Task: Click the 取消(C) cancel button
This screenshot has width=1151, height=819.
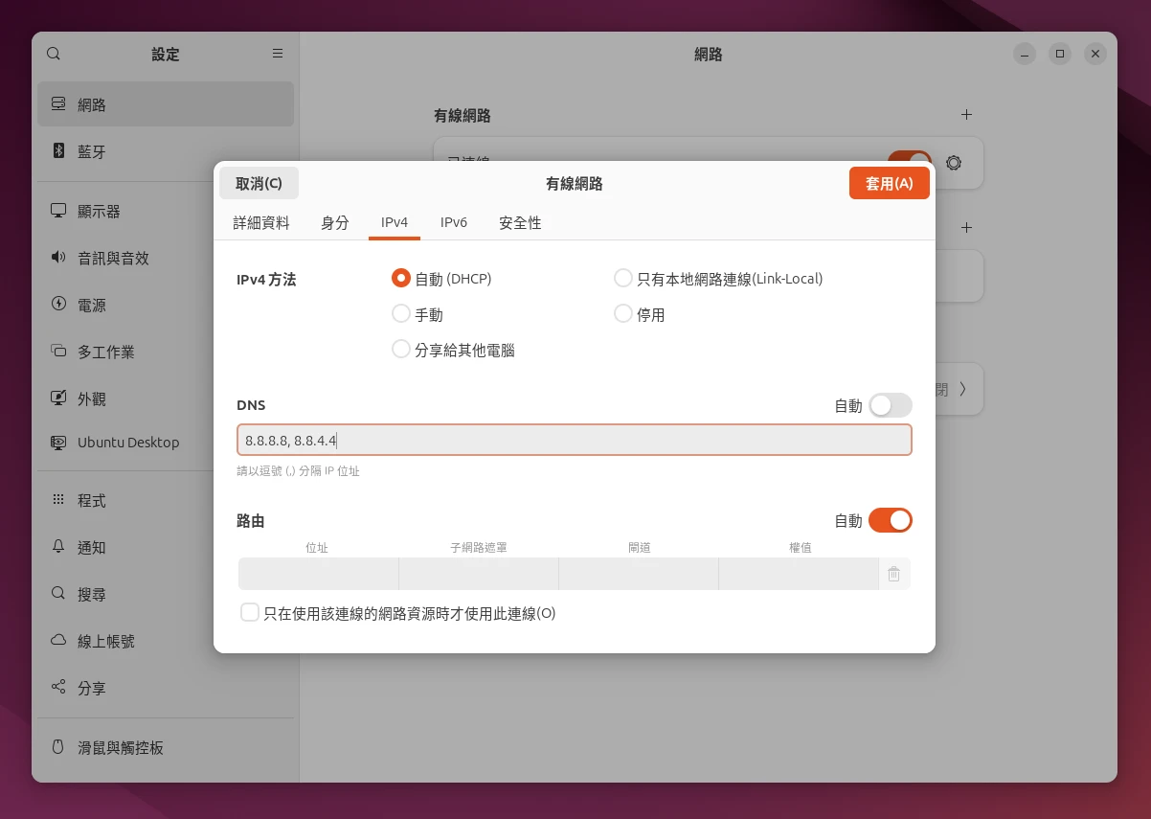Action: click(x=259, y=183)
